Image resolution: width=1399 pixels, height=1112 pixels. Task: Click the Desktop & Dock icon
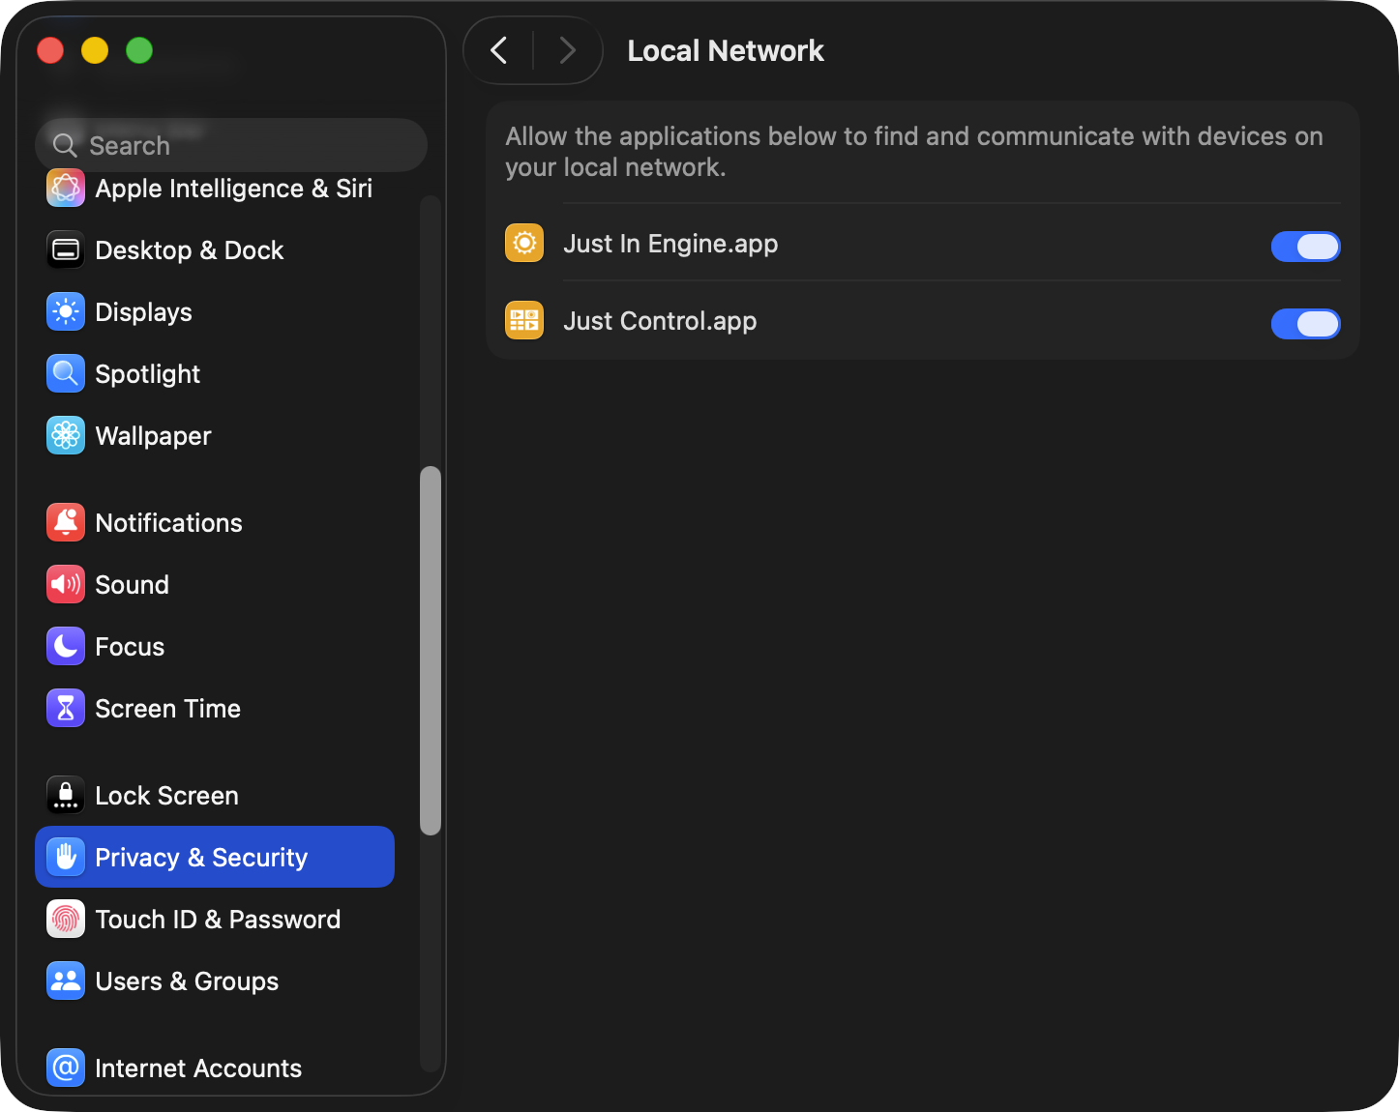coord(66,250)
